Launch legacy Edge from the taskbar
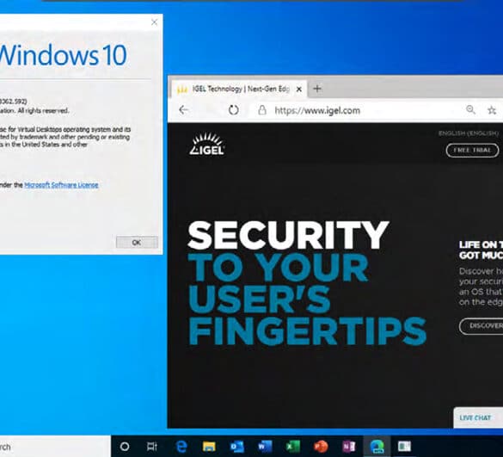Image resolution: width=503 pixels, height=457 pixels. (x=181, y=447)
